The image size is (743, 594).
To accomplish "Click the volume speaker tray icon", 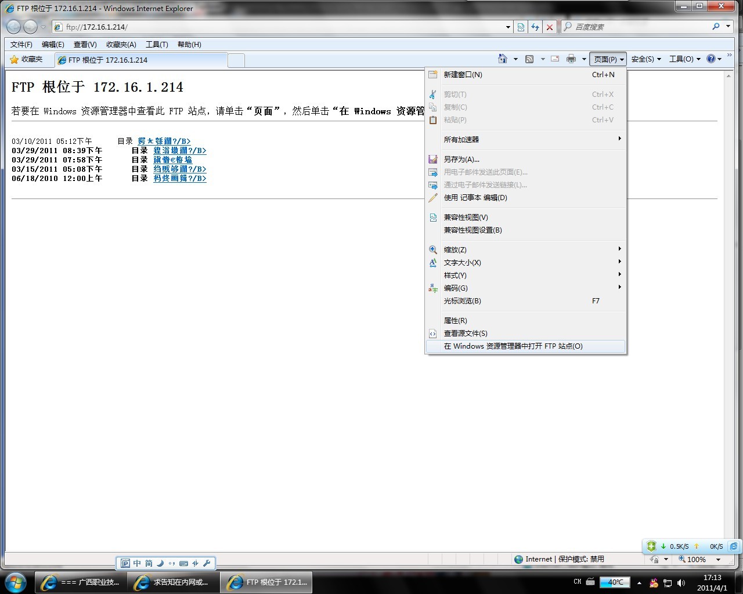I will (681, 582).
